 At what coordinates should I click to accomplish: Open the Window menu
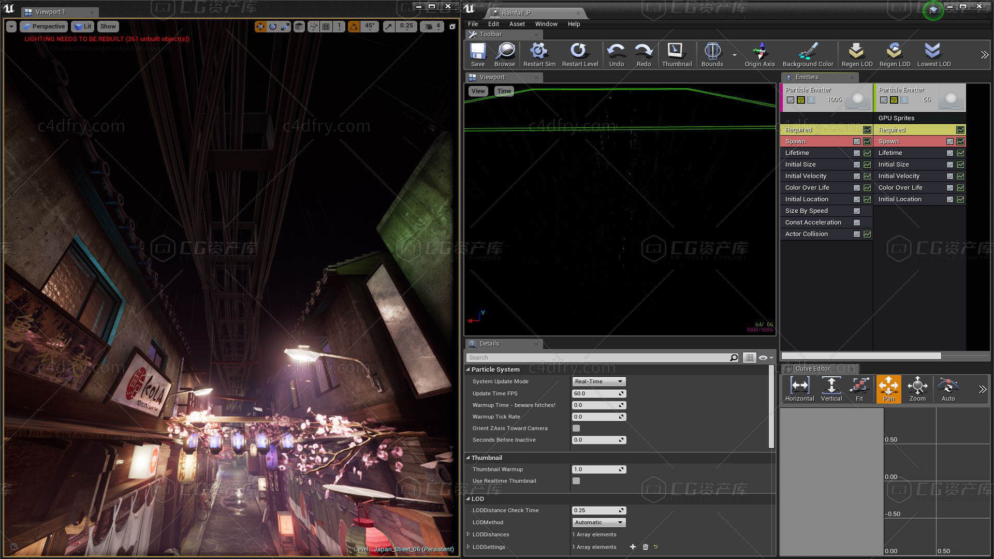pos(546,24)
